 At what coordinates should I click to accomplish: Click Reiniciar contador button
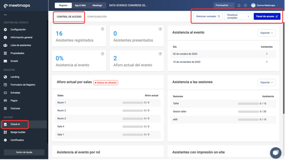[208, 17]
